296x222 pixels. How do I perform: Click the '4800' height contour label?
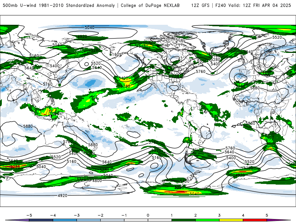pyautogui.click(x=97, y=181)
